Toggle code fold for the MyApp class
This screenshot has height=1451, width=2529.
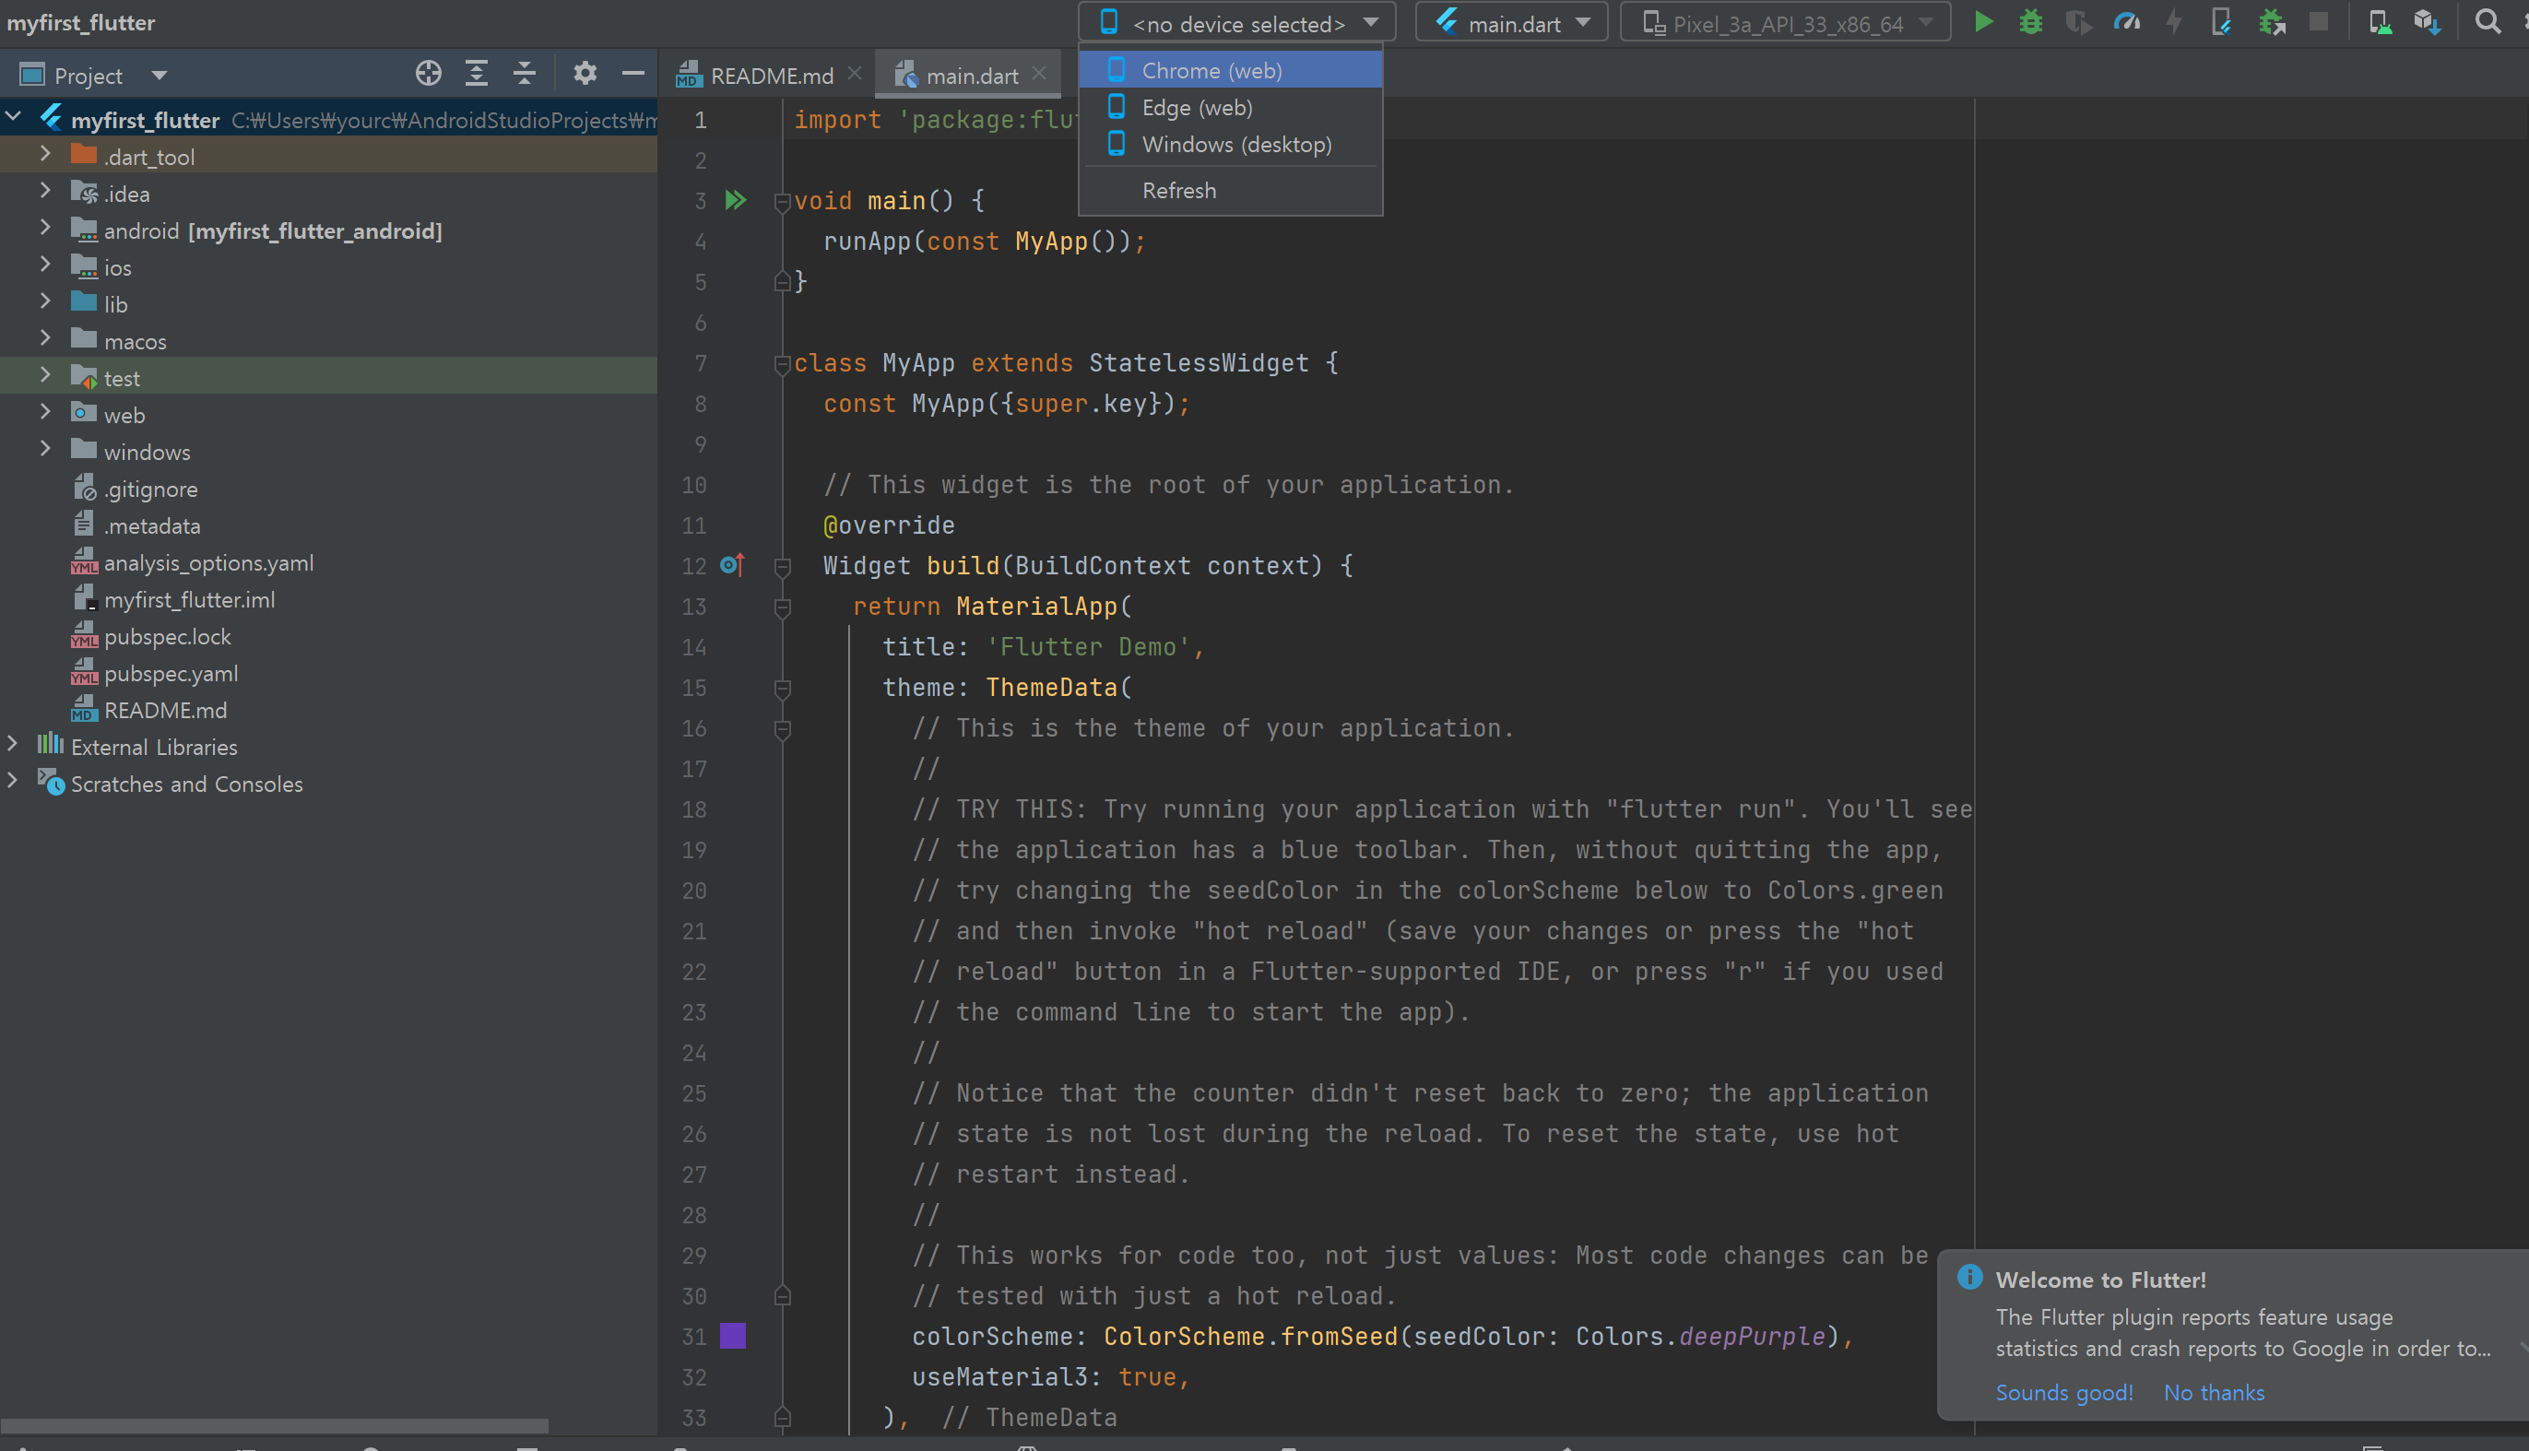pyautogui.click(x=782, y=364)
